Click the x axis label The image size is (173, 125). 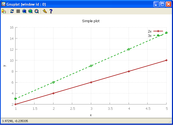(91, 115)
